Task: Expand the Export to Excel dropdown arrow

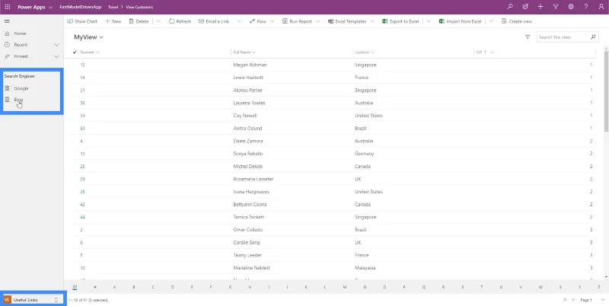Action: click(x=429, y=21)
